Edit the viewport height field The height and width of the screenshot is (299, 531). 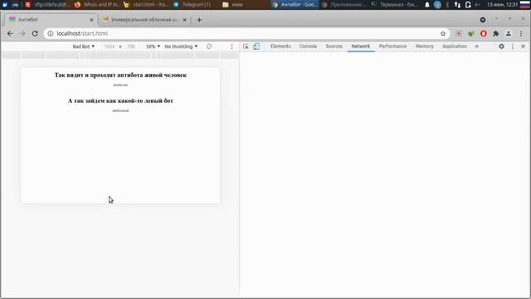click(131, 47)
